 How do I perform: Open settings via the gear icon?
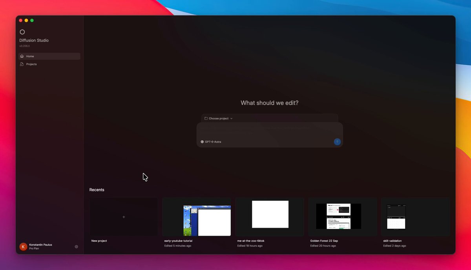coord(77,247)
